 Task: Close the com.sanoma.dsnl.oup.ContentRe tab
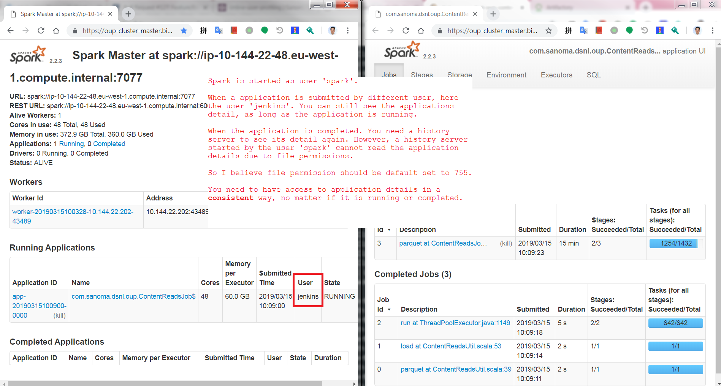point(475,14)
